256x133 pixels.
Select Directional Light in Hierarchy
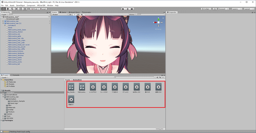tap(13, 19)
